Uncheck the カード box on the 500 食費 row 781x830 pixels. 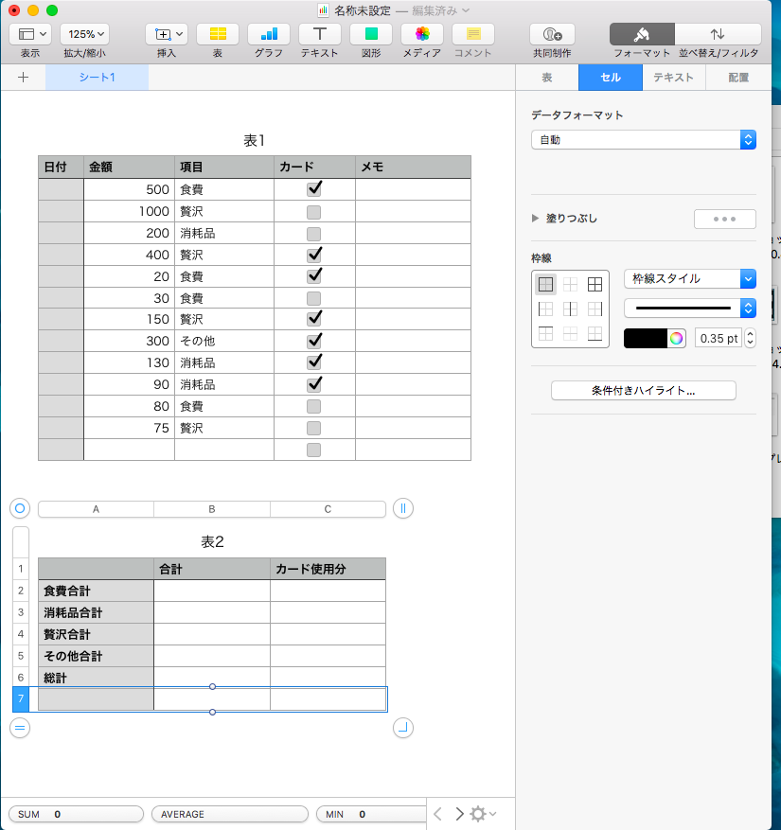[313, 189]
